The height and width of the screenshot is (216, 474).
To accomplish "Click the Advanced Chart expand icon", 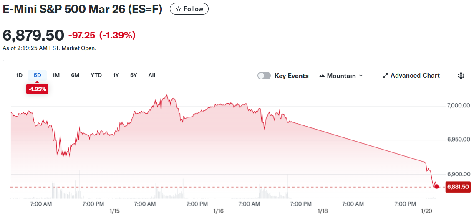I will [386, 76].
